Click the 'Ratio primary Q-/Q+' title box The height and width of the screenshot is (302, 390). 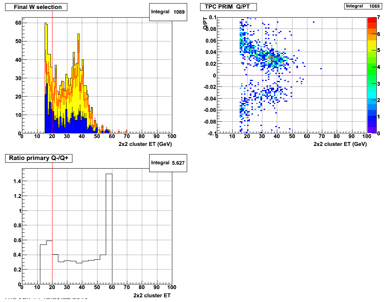point(39,158)
